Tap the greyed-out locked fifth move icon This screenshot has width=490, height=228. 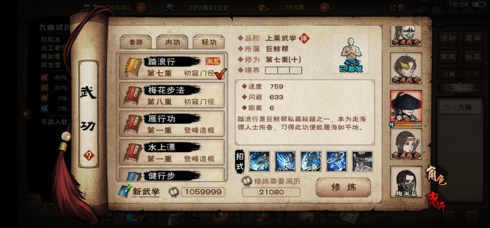[x=362, y=161]
